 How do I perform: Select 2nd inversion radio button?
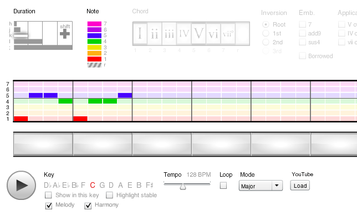click(266, 42)
